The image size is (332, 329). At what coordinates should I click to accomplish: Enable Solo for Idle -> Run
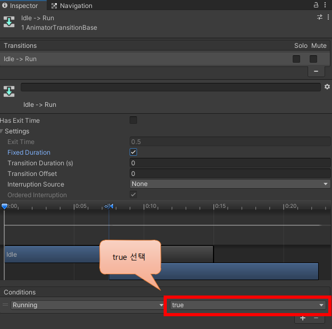[296, 59]
